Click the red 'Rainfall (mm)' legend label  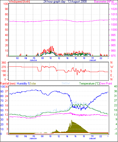point(8,84)
